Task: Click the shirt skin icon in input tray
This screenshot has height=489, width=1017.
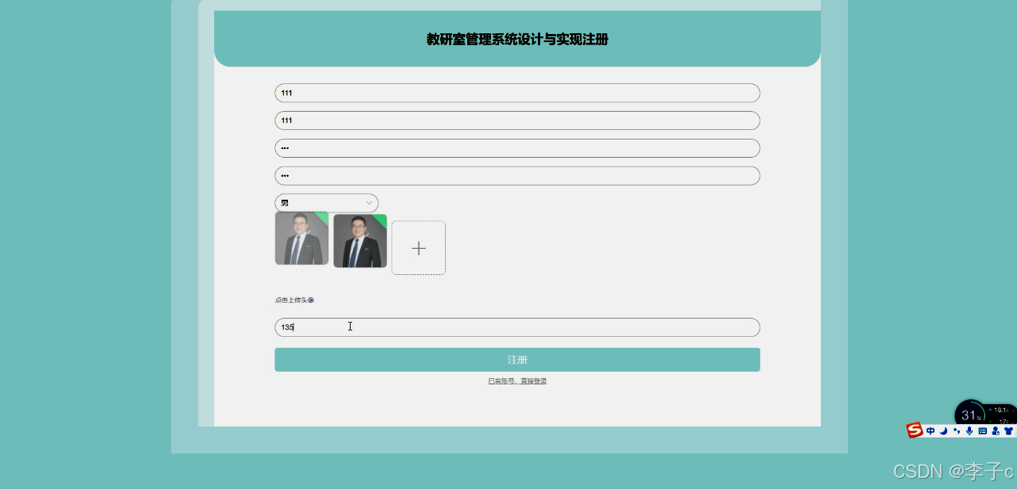Action: coord(1009,430)
